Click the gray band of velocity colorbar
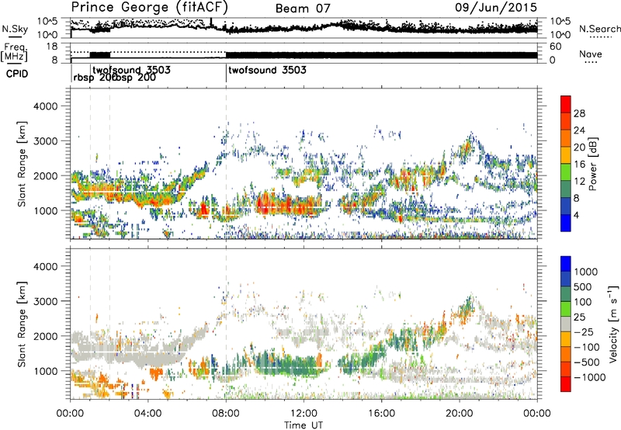621x430 pixels. pos(566,324)
